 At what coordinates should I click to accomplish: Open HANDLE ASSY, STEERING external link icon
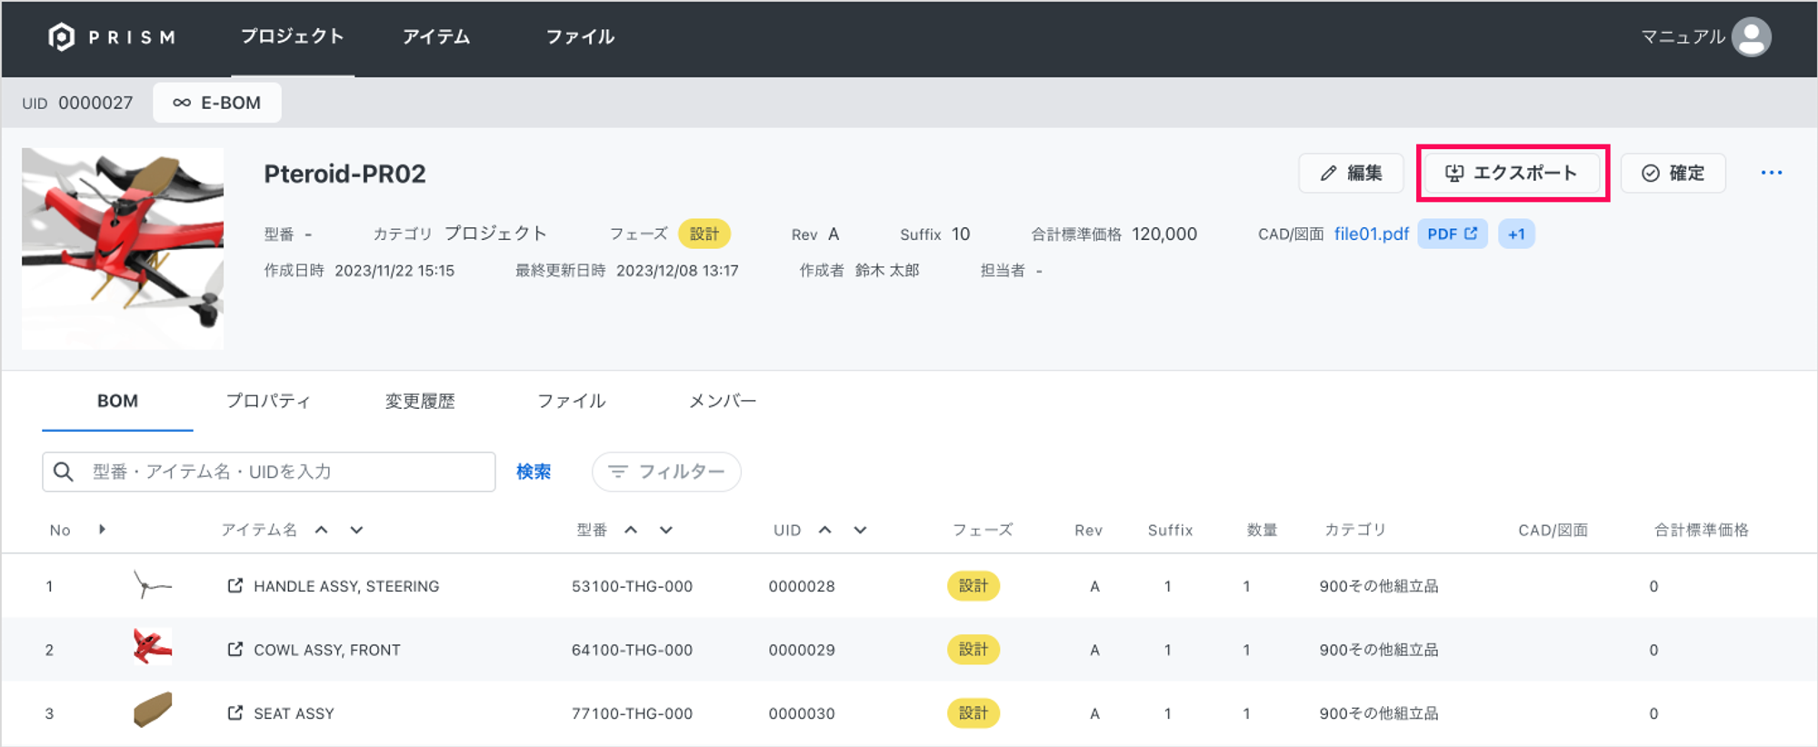[x=235, y=586]
